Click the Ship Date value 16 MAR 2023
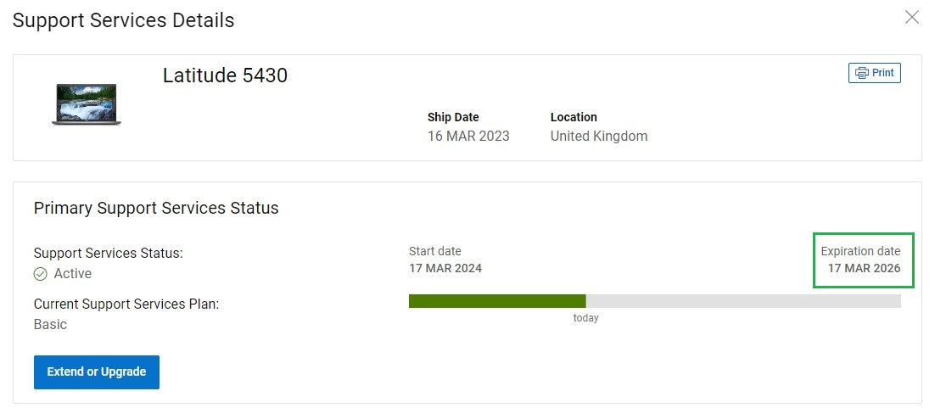 point(468,136)
